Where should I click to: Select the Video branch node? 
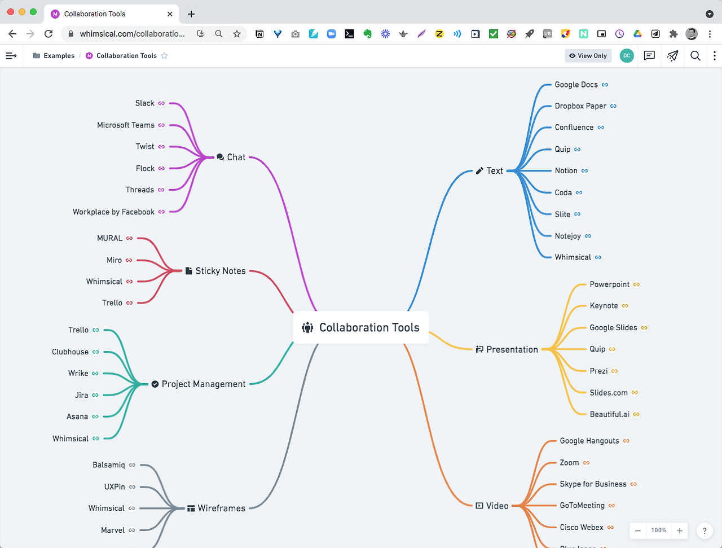pos(492,506)
